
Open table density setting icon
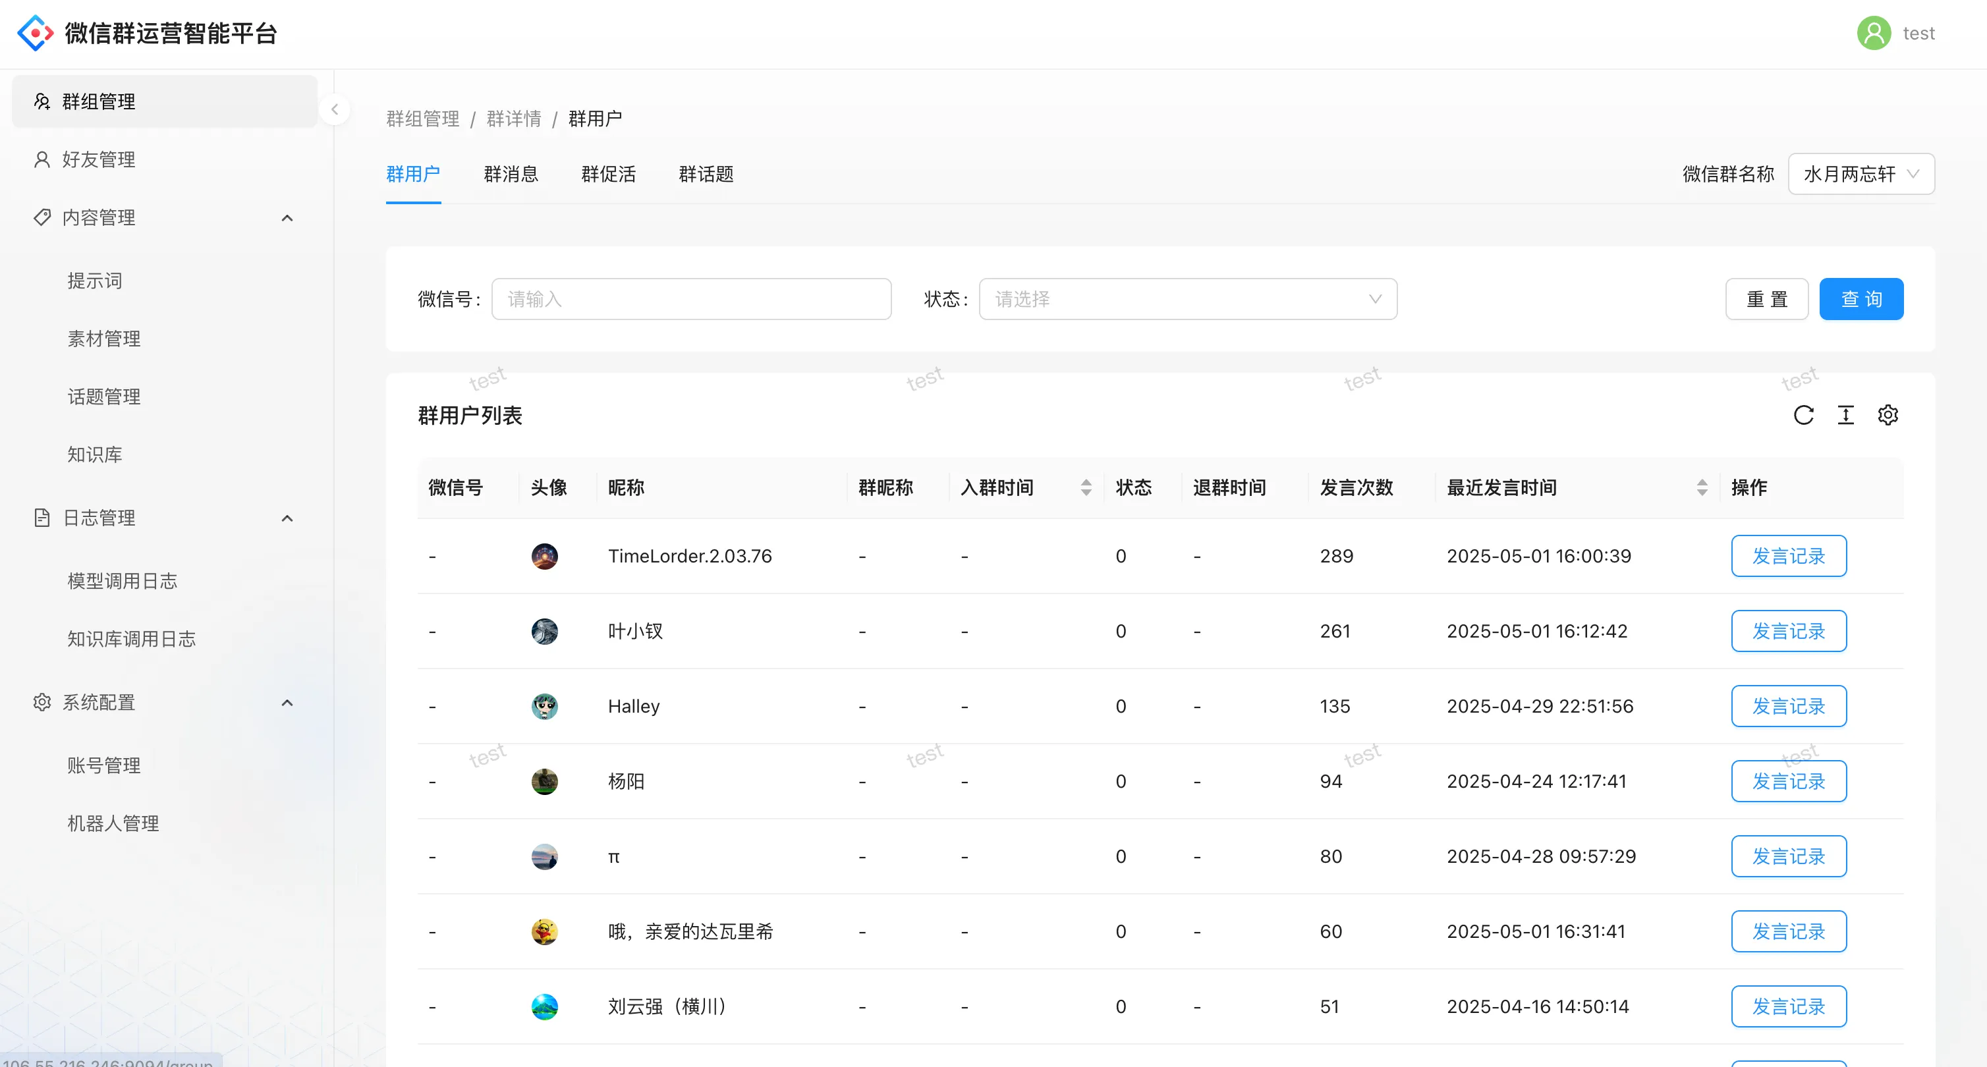[x=1845, y=416]
